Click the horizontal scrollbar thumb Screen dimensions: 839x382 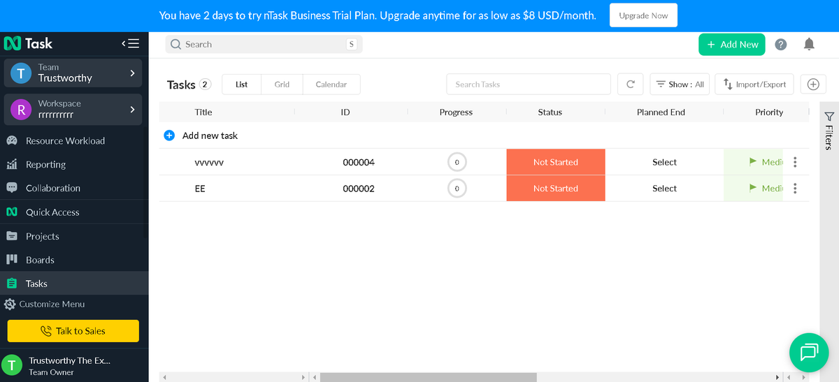[428, 377]
